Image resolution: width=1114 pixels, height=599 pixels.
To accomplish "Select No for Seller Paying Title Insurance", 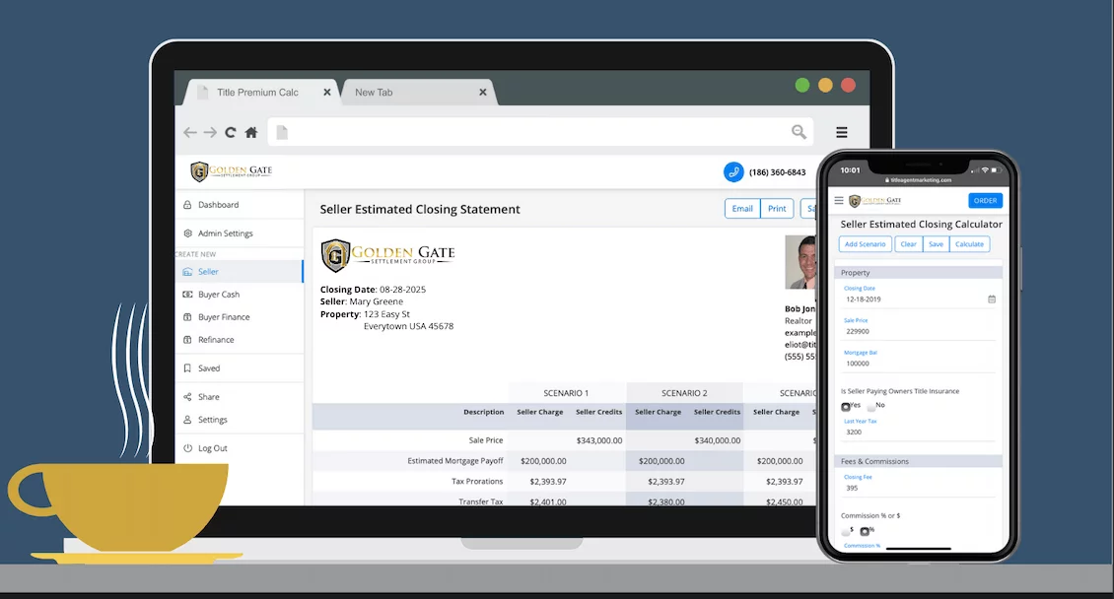I will click(871, 406).
